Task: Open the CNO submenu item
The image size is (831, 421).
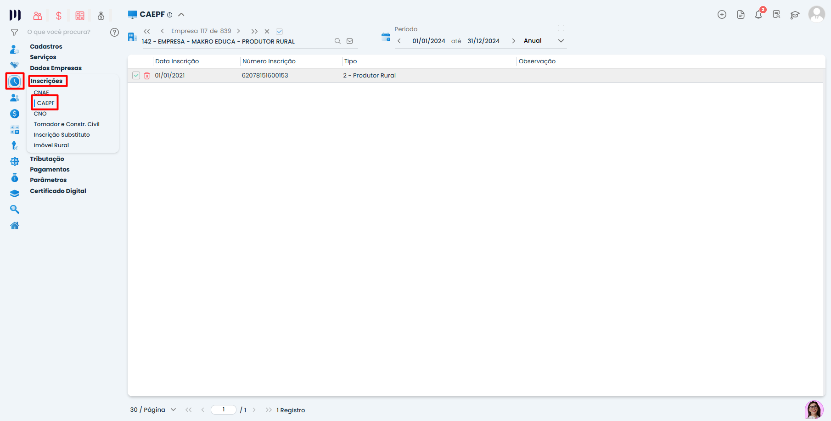Action: (x=40, y=114)
